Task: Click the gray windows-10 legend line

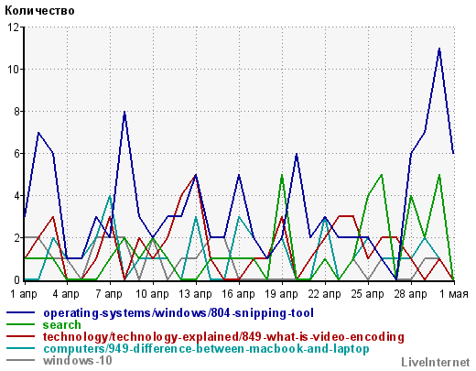Action: (x=21, y=360)
